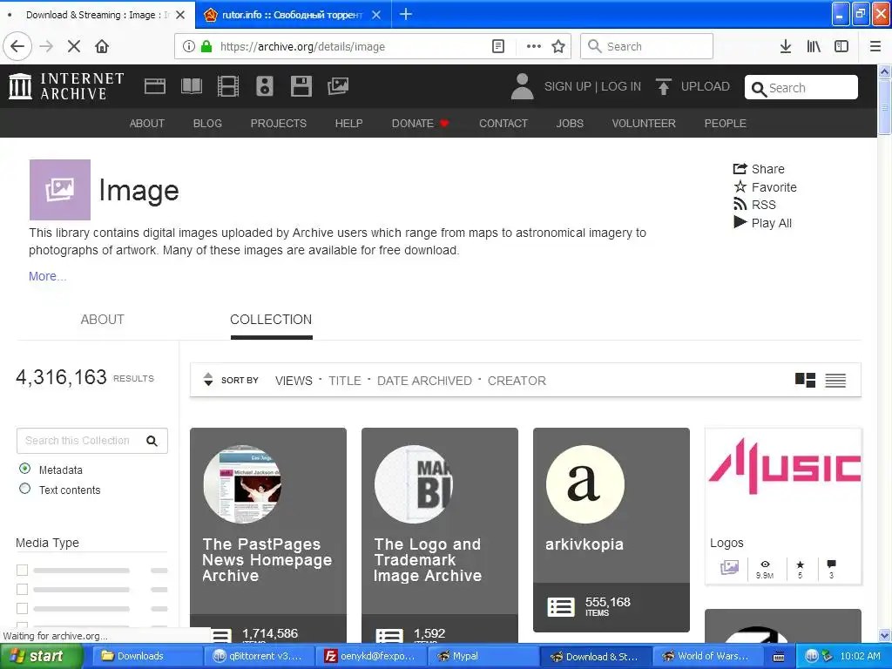This screenshot has width=892, height=669.
Task: Show the browser sidebars
Action: click(x=841, y=46)
